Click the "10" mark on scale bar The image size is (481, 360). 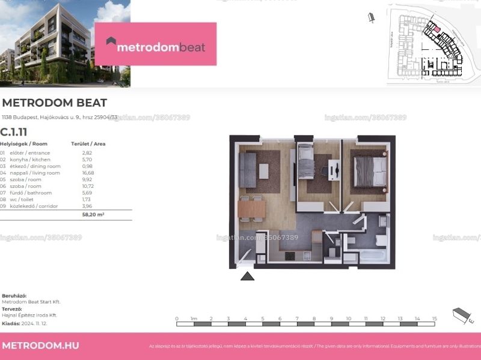point(349,319)
